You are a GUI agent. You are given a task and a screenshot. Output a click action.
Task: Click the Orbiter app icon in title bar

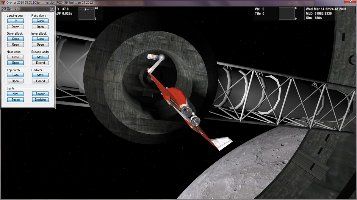pyautogui.click(x=3, y=3)
